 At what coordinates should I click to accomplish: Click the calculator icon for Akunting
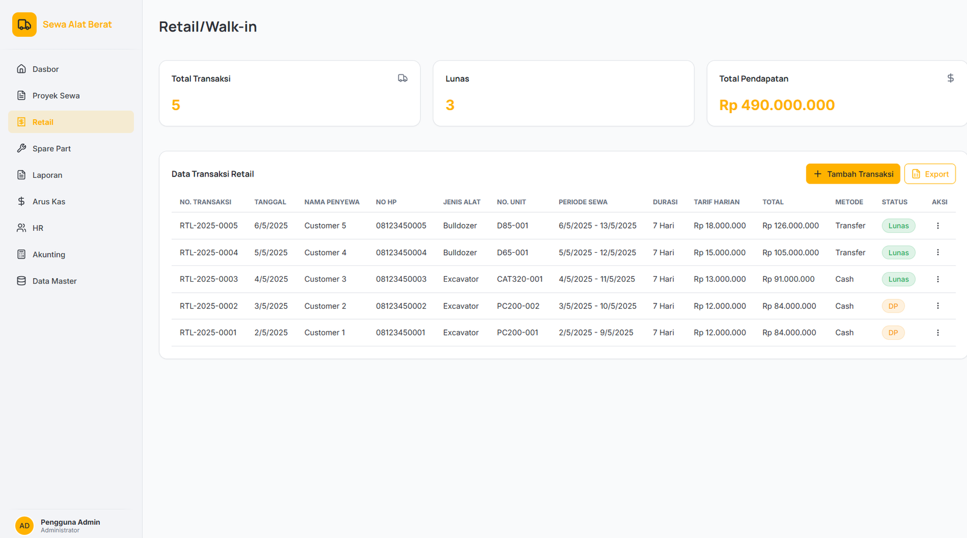21,254
